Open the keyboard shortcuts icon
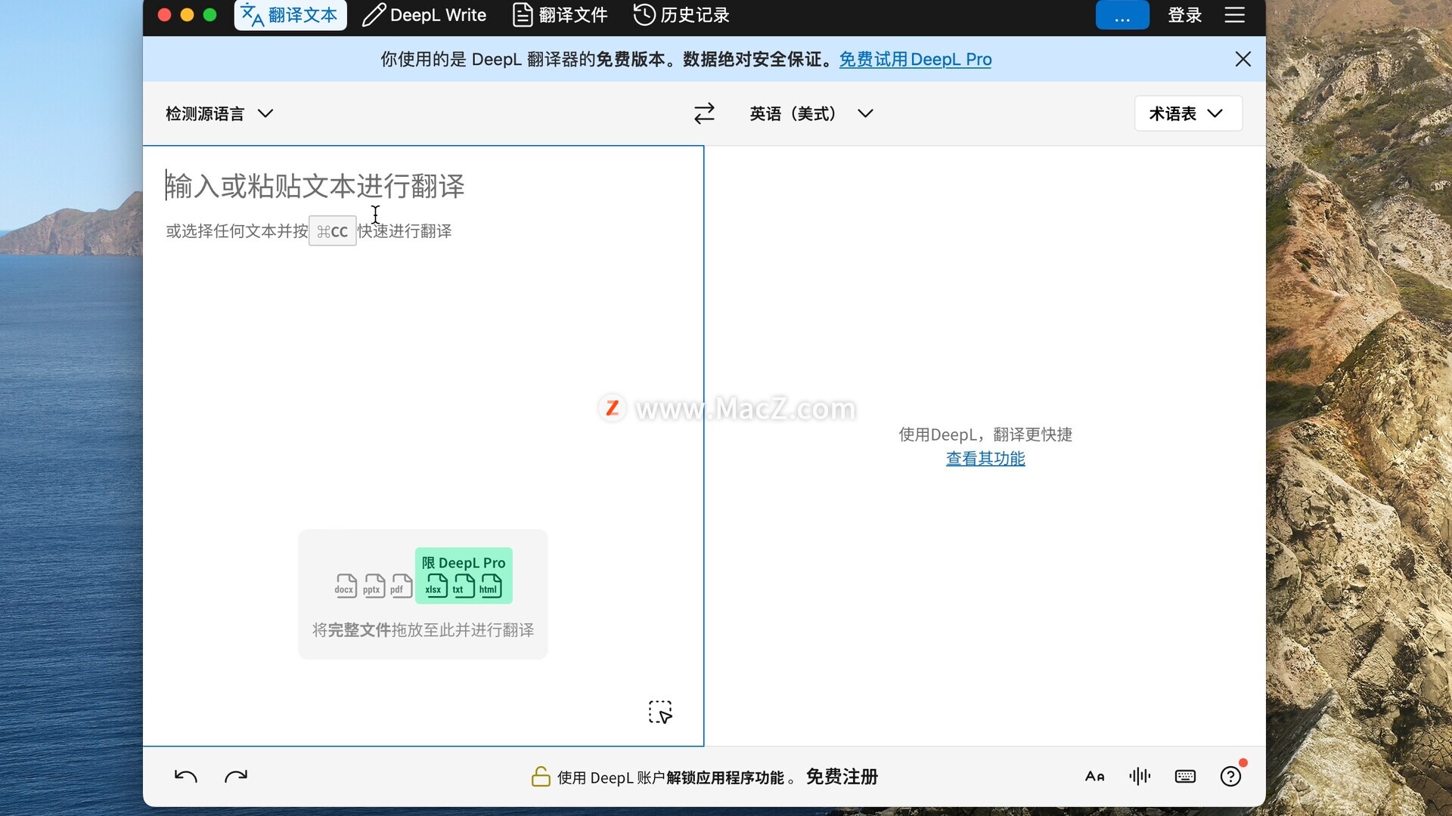This screenshot has height=816, width=1452. click(x=1185, y=777)
